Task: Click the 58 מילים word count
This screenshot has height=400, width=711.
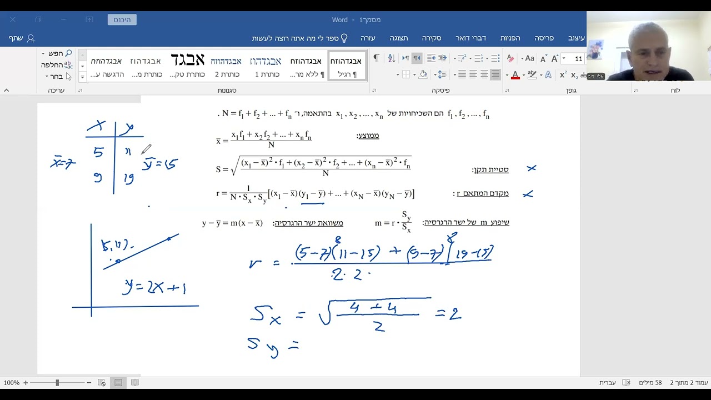Action: tap(650, 383)
